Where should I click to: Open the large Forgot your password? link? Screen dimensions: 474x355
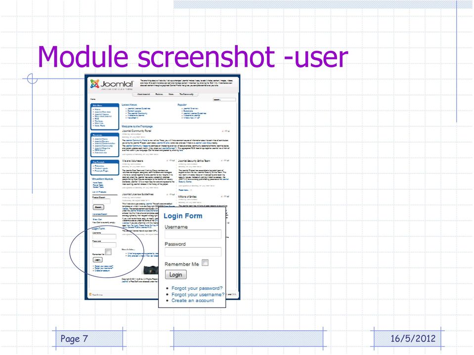point(197,288)
